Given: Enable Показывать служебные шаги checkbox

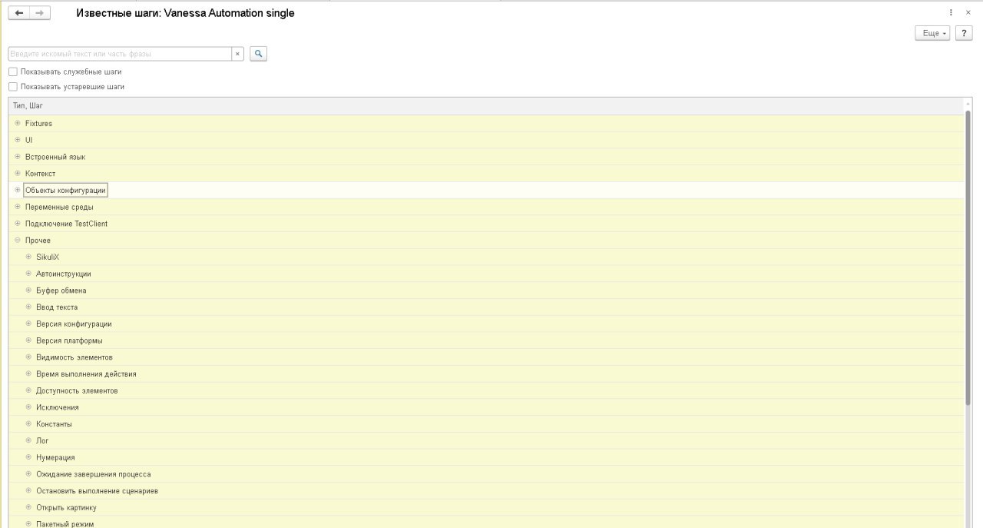Looking at the screenshot, I should pyautogui.click(x=13, y=71).
